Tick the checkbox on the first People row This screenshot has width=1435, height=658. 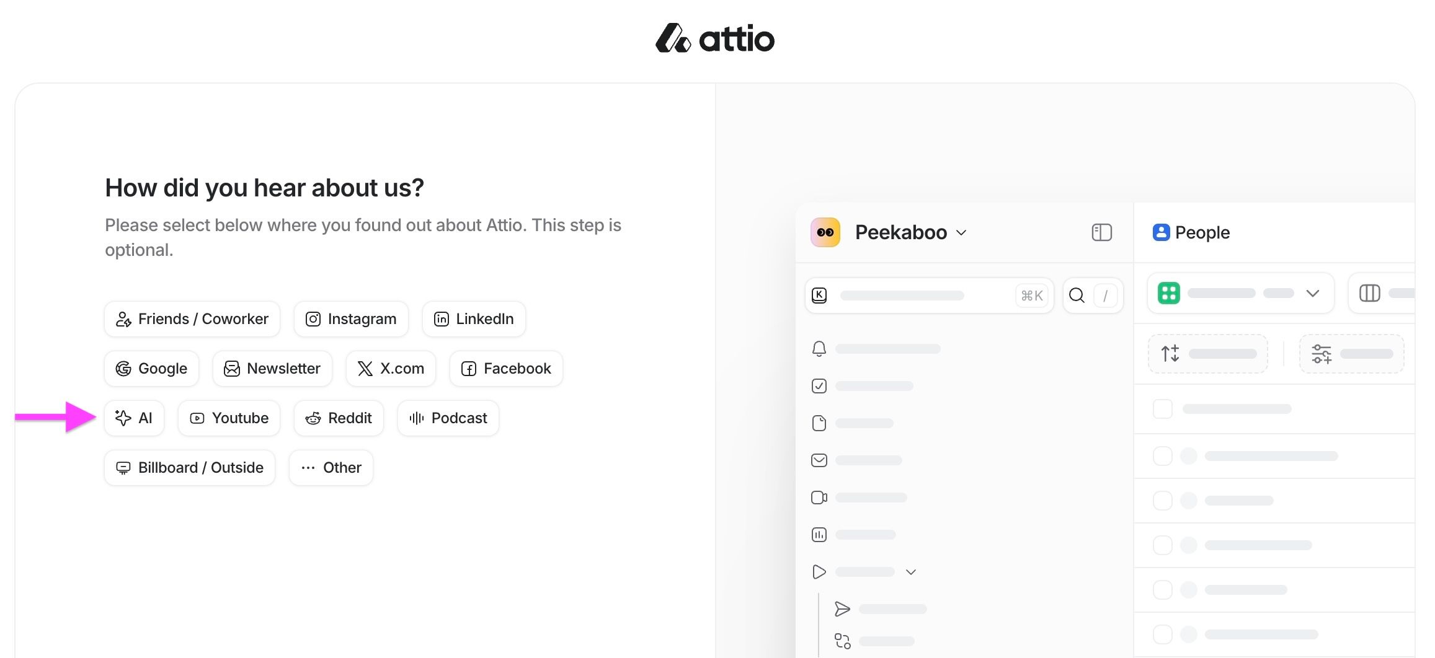pyautogui.click(x=1163, y=409)
